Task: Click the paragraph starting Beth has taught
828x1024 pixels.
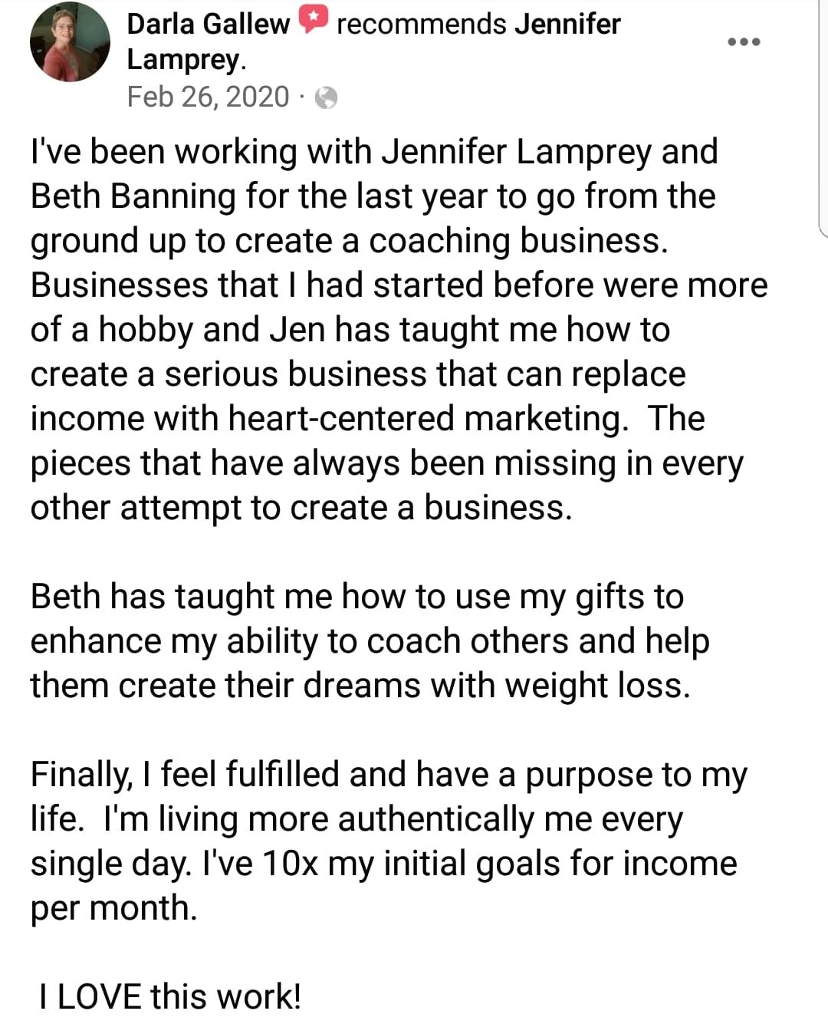Action: [x=370, y=641]
